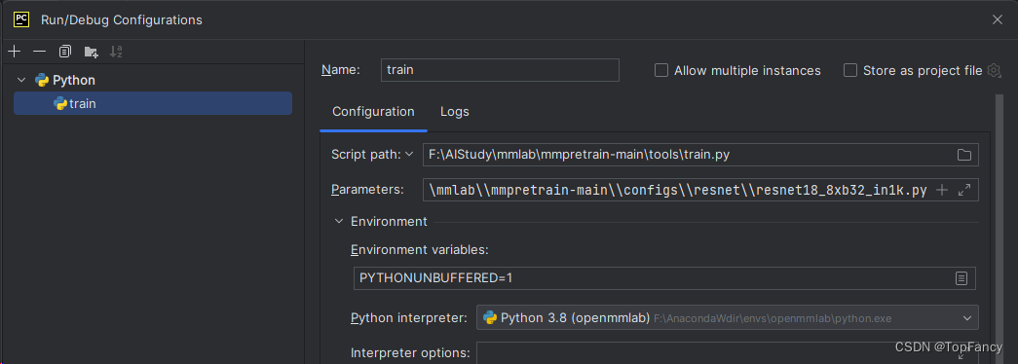Create a new configuration folder
The image size is (1018, 364).
pos(91,52)
